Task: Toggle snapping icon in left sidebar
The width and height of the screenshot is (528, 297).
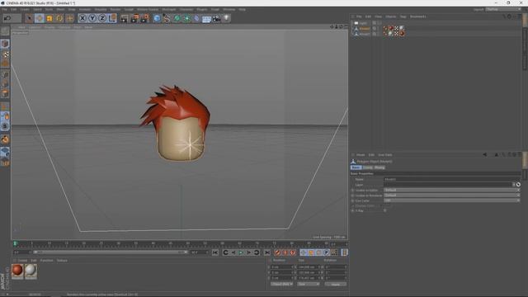Action: (5, 139)
